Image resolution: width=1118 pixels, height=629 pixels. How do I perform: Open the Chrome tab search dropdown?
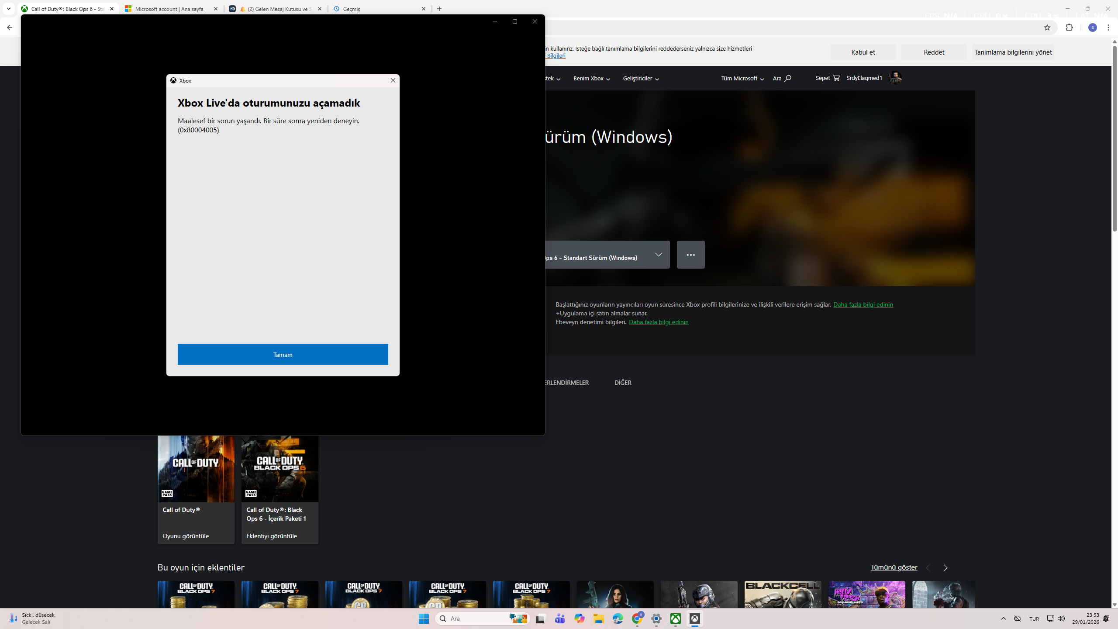click(8, 9)
